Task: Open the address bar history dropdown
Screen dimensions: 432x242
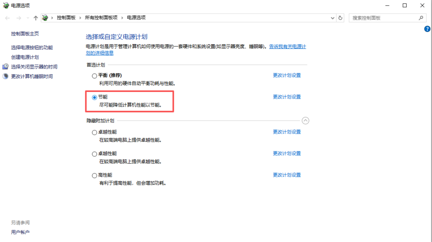Action: point(332,18)
